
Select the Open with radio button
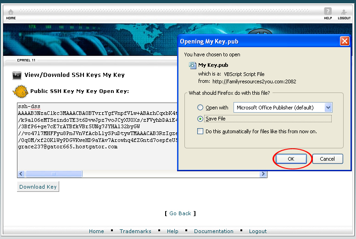click(200, 108)
